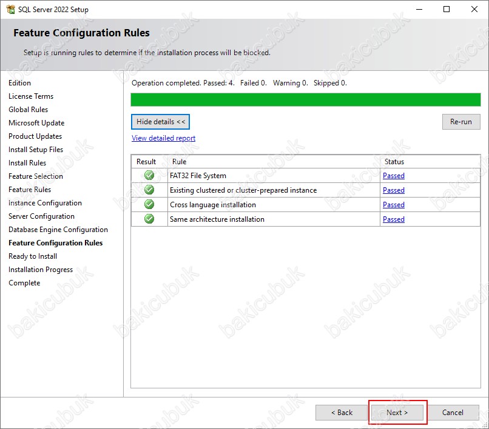Open Passed status link for Cross language installation
The image size is (489, 429).
[394, 205]
